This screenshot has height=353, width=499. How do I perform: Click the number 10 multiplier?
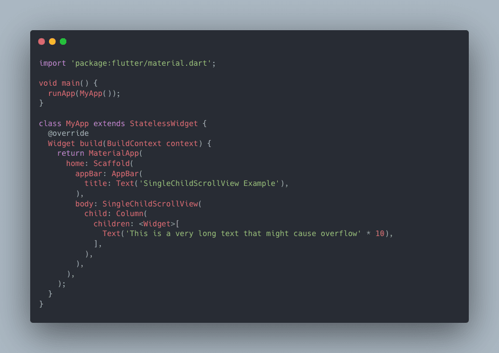click(x=380, y=234)
